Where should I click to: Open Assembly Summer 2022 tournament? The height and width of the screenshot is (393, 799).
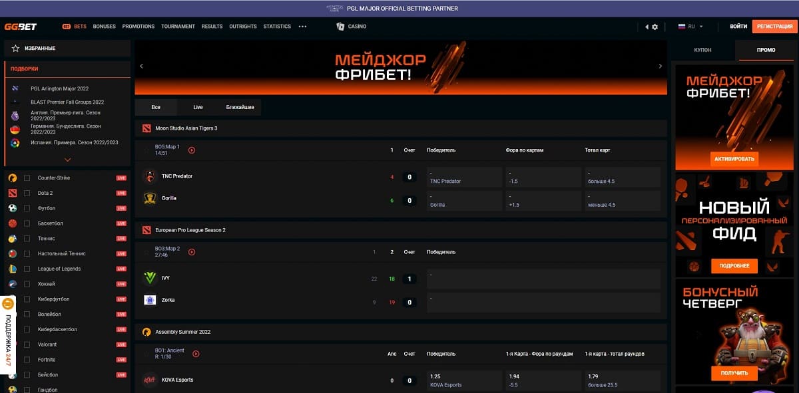pos(401,332)
